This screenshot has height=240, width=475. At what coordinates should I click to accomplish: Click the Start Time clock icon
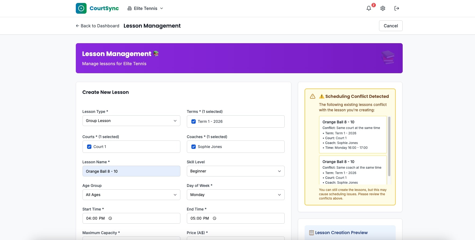point(110,218)
